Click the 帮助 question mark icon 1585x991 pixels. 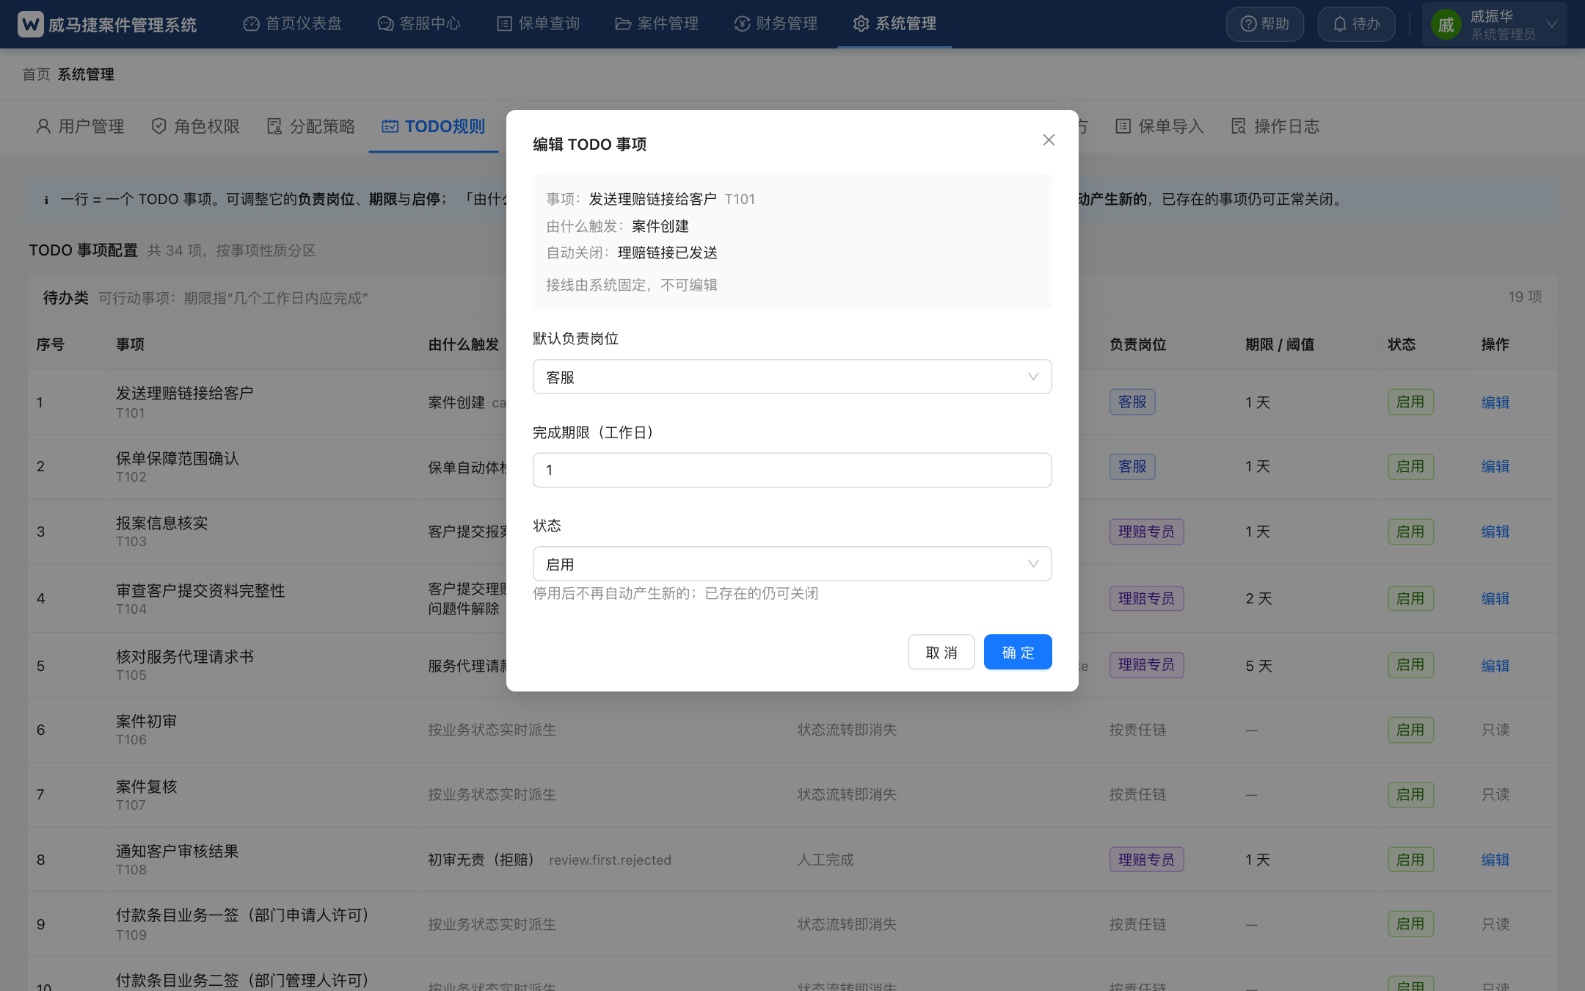[1248, 24]
